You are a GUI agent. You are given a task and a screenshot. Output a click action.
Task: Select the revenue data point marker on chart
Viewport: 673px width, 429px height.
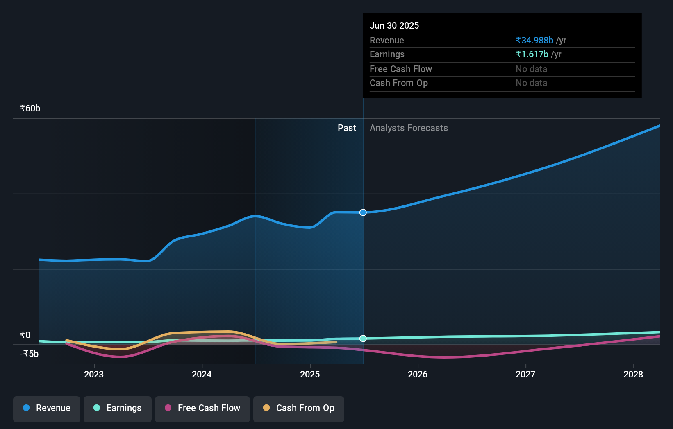363,212
